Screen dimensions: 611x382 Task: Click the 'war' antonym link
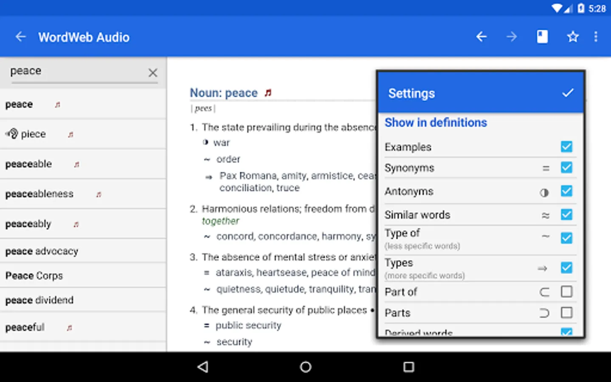point(221,143)
